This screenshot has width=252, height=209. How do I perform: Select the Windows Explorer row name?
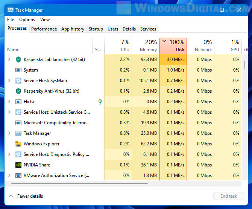42,144
